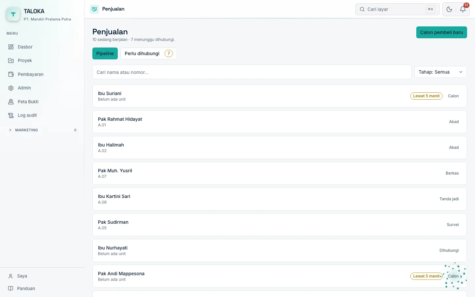The height and width of the screenshot is (297, 475).
Task: Click the count badge 7 on Perlu dihubungi
Action: (169, 53)
